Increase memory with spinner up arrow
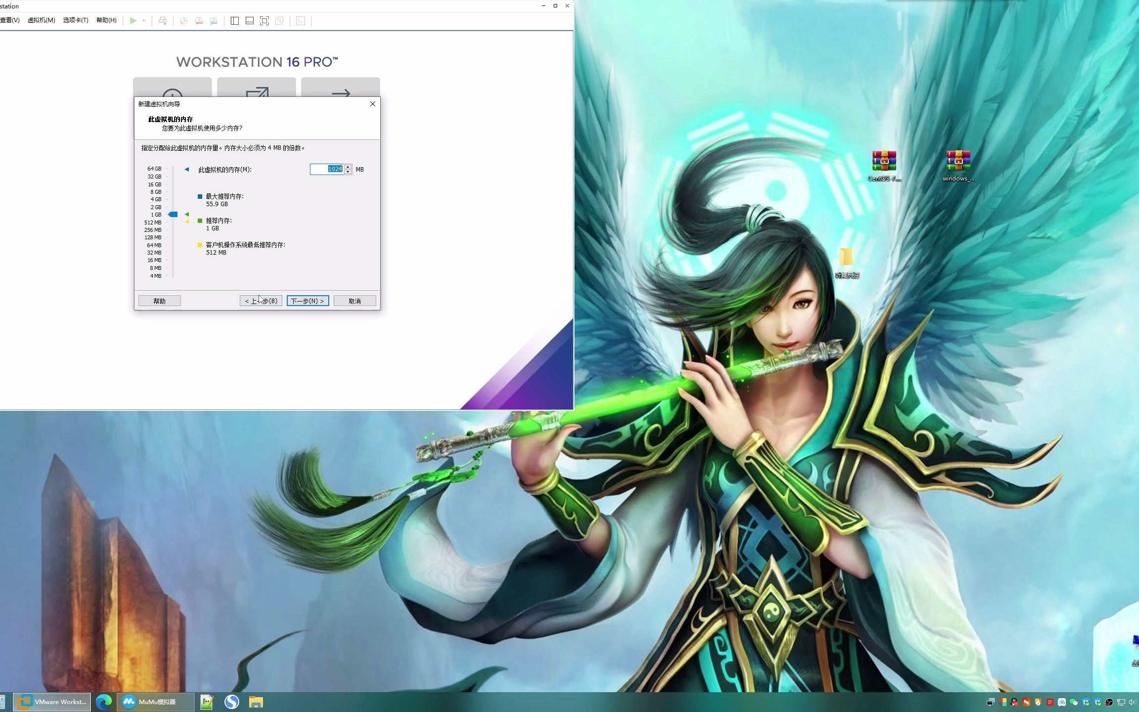This screenshot has height=712, width=1139. coord(348,167)
